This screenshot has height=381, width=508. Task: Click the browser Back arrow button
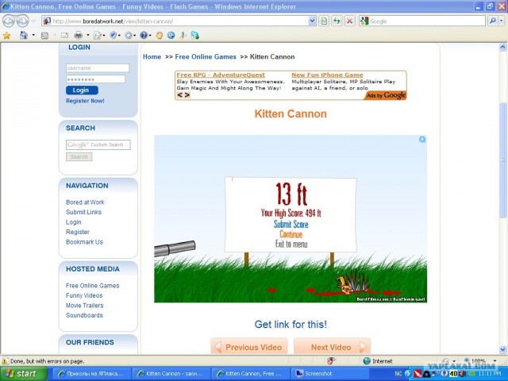[9, 21]
